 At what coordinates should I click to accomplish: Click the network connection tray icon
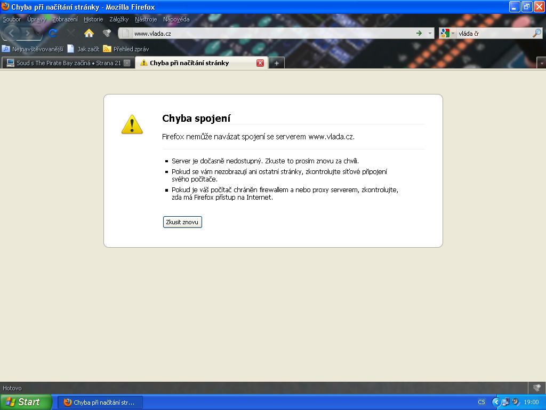(505, 402)
